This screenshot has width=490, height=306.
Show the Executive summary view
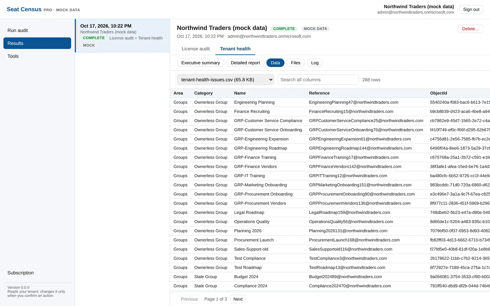tap(201, 63)
